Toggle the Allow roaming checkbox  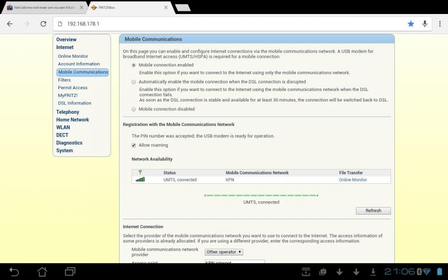point(134,145)
